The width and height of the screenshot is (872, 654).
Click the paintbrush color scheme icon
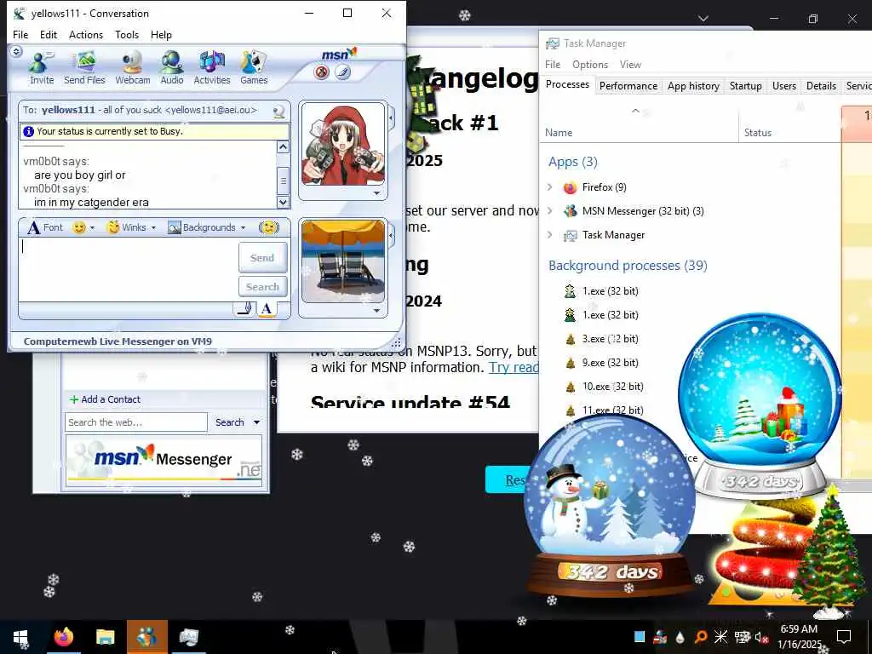(342, 72)
